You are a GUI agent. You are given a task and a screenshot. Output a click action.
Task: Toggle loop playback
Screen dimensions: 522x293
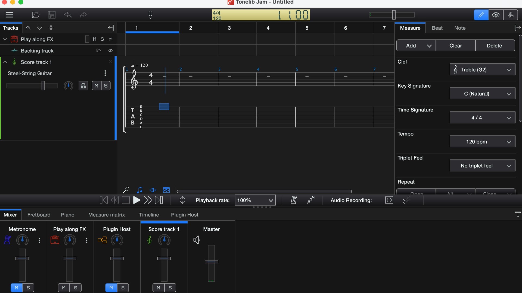tap(182, 200)
